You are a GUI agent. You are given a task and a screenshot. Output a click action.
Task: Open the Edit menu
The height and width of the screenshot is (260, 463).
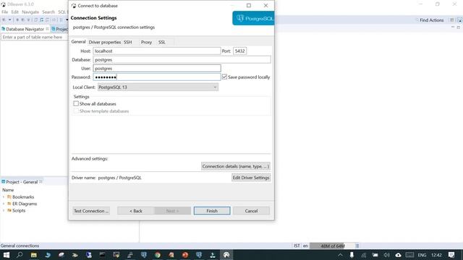(14, 12)
